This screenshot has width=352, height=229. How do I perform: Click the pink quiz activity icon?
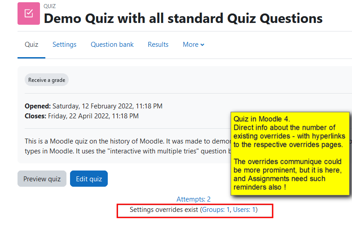(29, 13)
